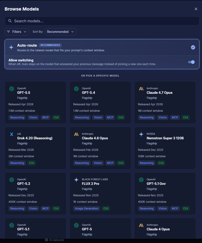Click the OpenAI logo on GPT-5.1 card
Viewport: 202px width, 243px height.
click(x=12, y=225)
